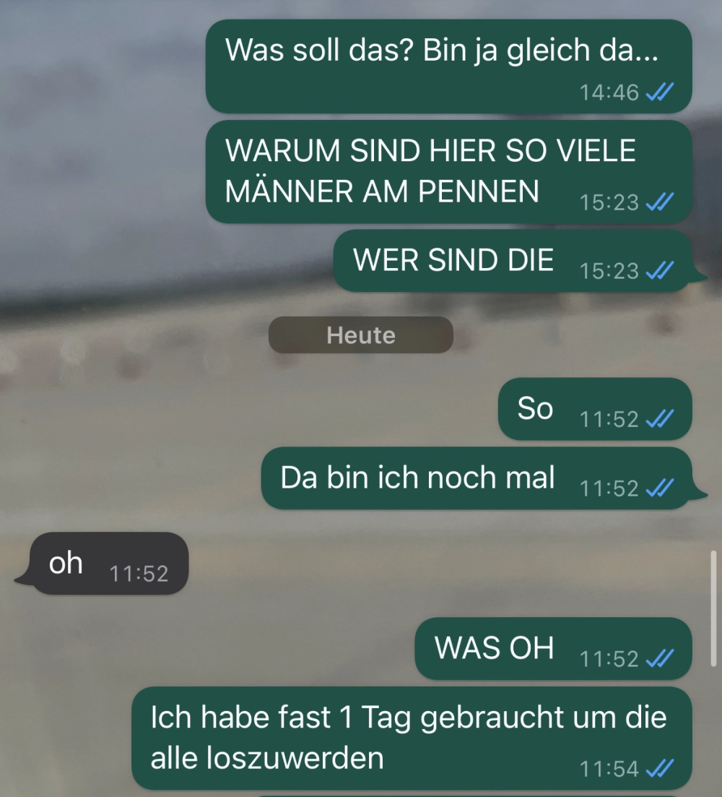Tap the checkmarks on the 'MÄNNER AM PENNEN' message

pos(659,202)
